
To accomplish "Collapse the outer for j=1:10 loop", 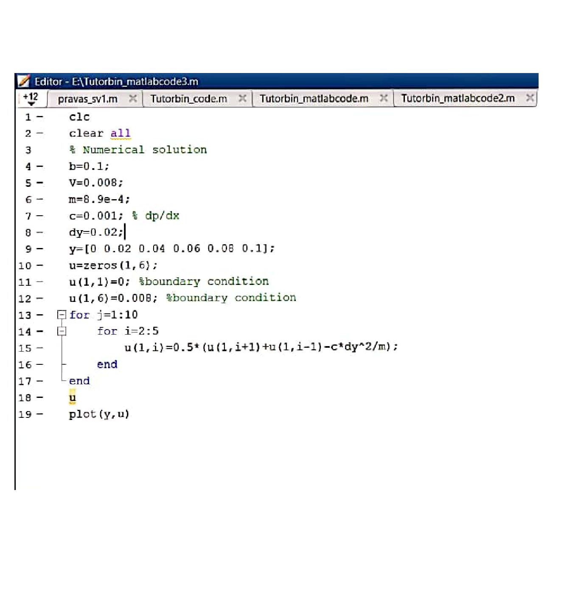I will click(62, 315).
